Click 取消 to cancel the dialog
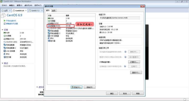Screen dimensions: 189x101 pos(125,94)
